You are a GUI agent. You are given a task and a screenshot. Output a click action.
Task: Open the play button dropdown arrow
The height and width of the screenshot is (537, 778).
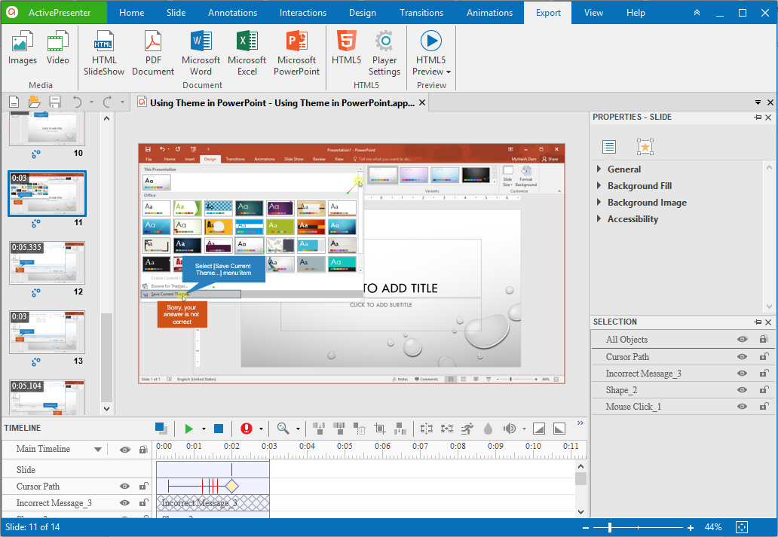[x=204, y=429]
